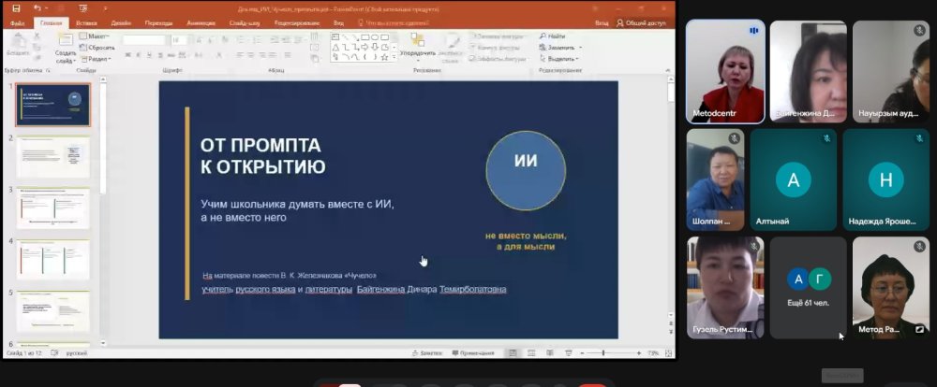Screen dimensions: 937x387
Task: Click Start From Beginning quick access icon
Action: coord(83,8)
